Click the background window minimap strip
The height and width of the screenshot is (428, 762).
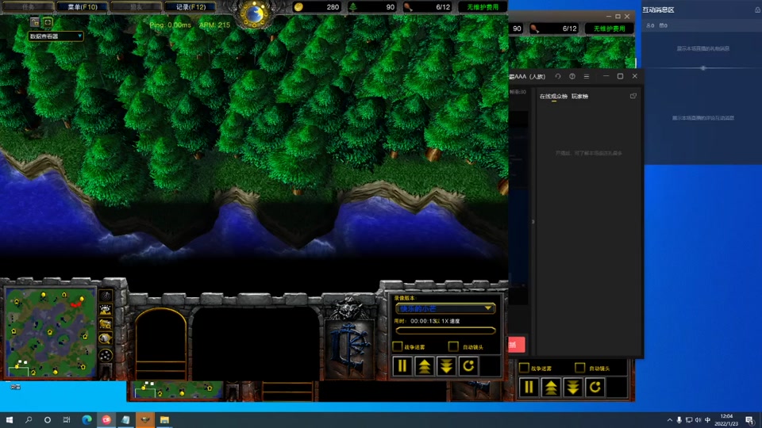point(177,390)
